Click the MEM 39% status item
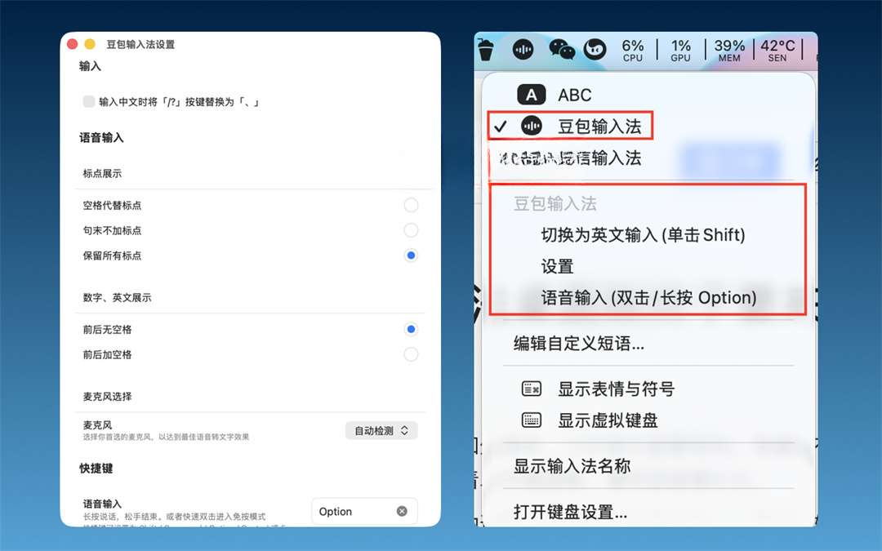 (729, 50)
